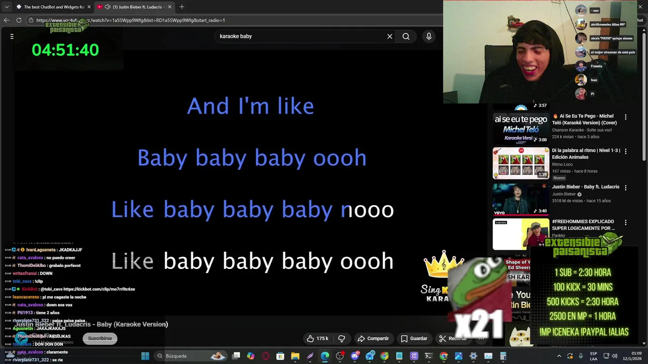Open Notepad from the taskbar
Viewport: 648px width, 364px height.
(x=399, y=356)
